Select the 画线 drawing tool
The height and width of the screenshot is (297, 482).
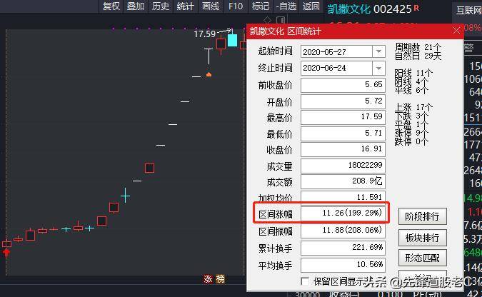coord(211,6)
